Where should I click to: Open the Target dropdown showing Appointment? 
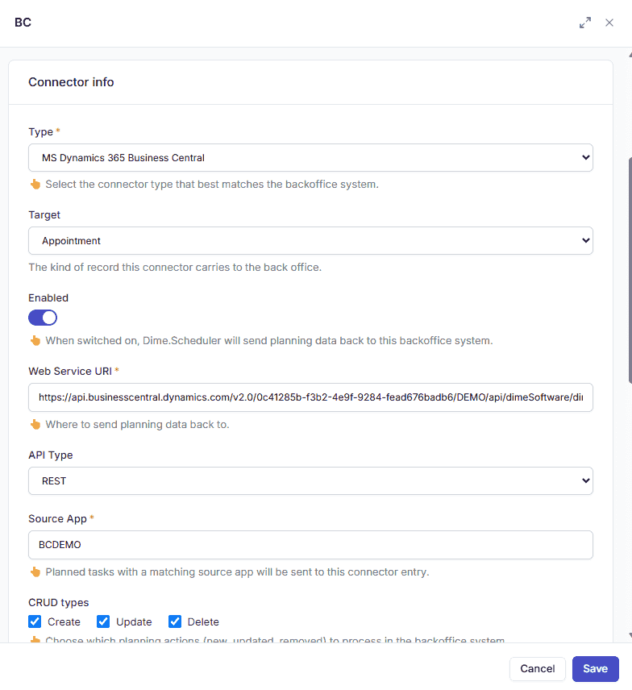(310, 241)
